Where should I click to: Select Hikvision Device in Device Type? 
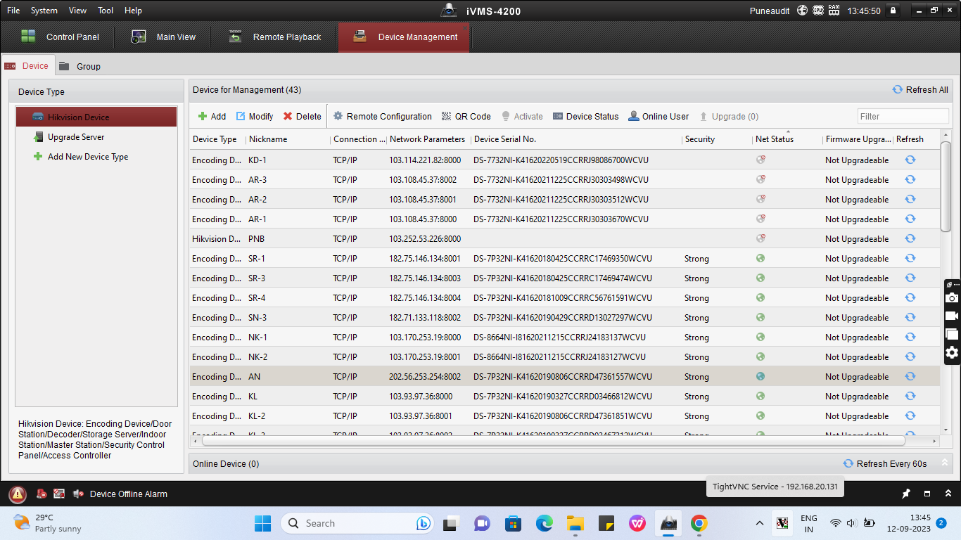click(x=96, y=117)
